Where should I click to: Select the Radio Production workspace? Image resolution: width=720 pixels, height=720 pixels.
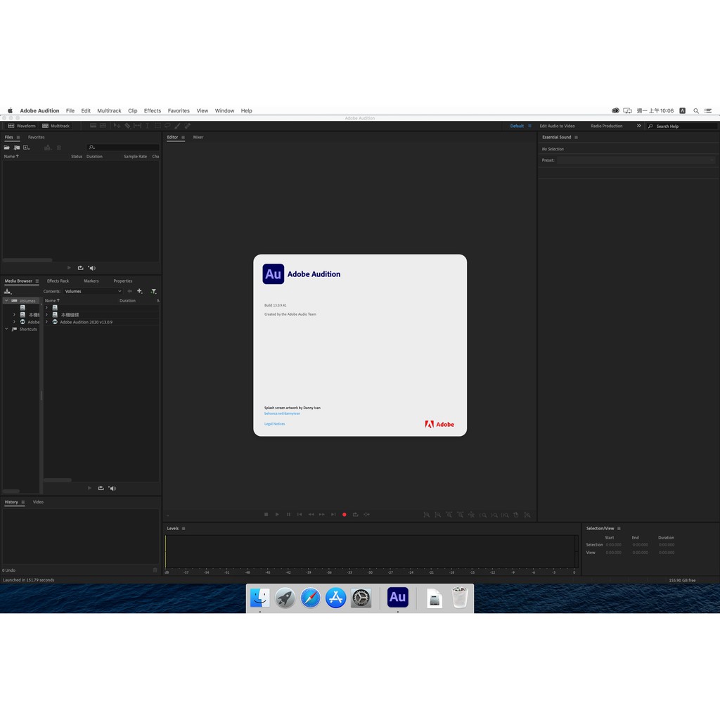[607, 126]
